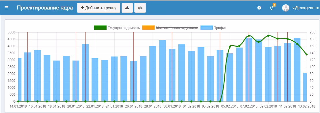Open the hamburger menu
Image resolution: width=320 pixels, height=113 pixels.
[x=7, y=8]
